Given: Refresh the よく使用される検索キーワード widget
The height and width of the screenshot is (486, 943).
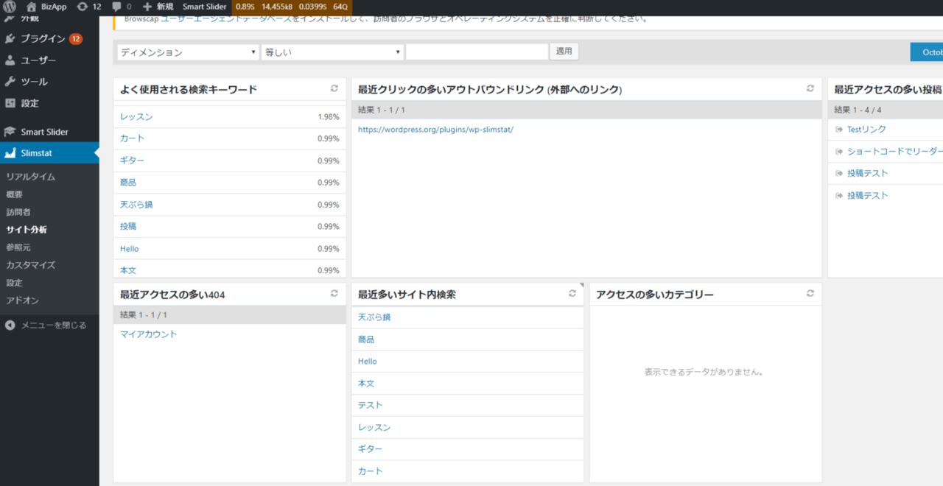Looking at the screenshot, I should tap(334, 88).
